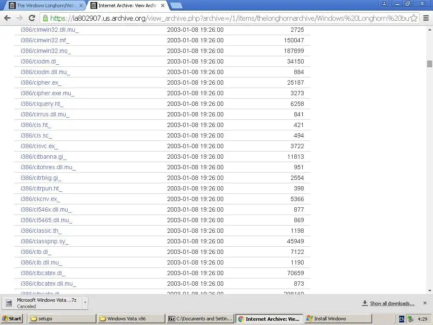Switch to The Windows Longhorn/Vista tab
433x325 pixels.
46,6
